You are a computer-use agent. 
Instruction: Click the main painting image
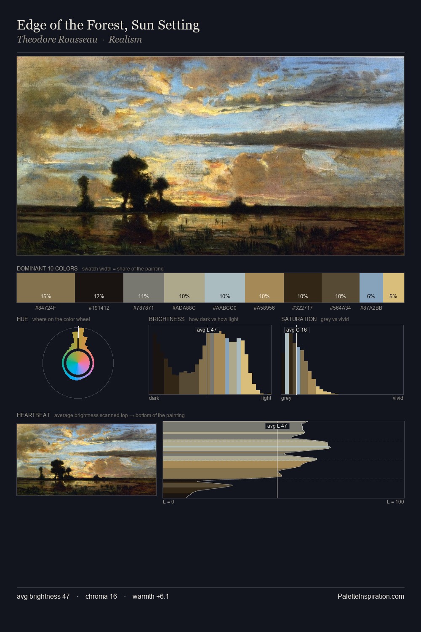[x=210, y=156]
